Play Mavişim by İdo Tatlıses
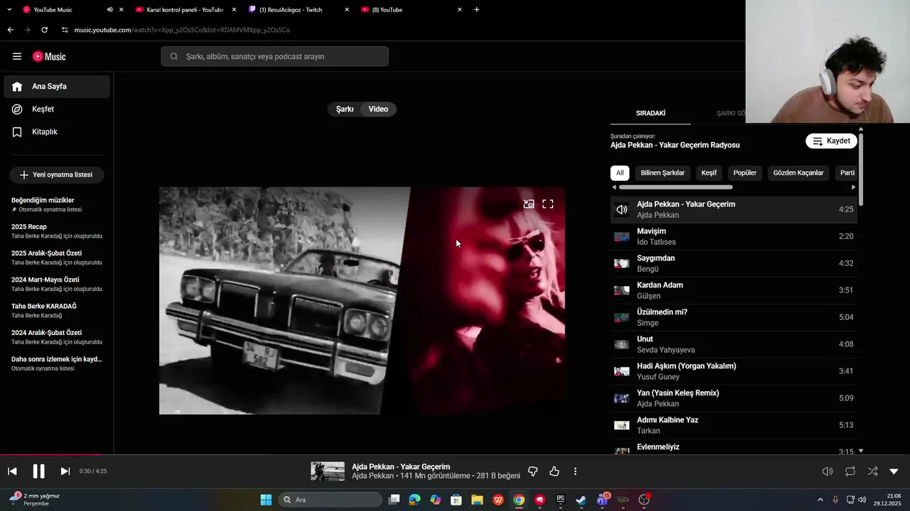Viewport: 910px width, 511px height. coord(734,236)
